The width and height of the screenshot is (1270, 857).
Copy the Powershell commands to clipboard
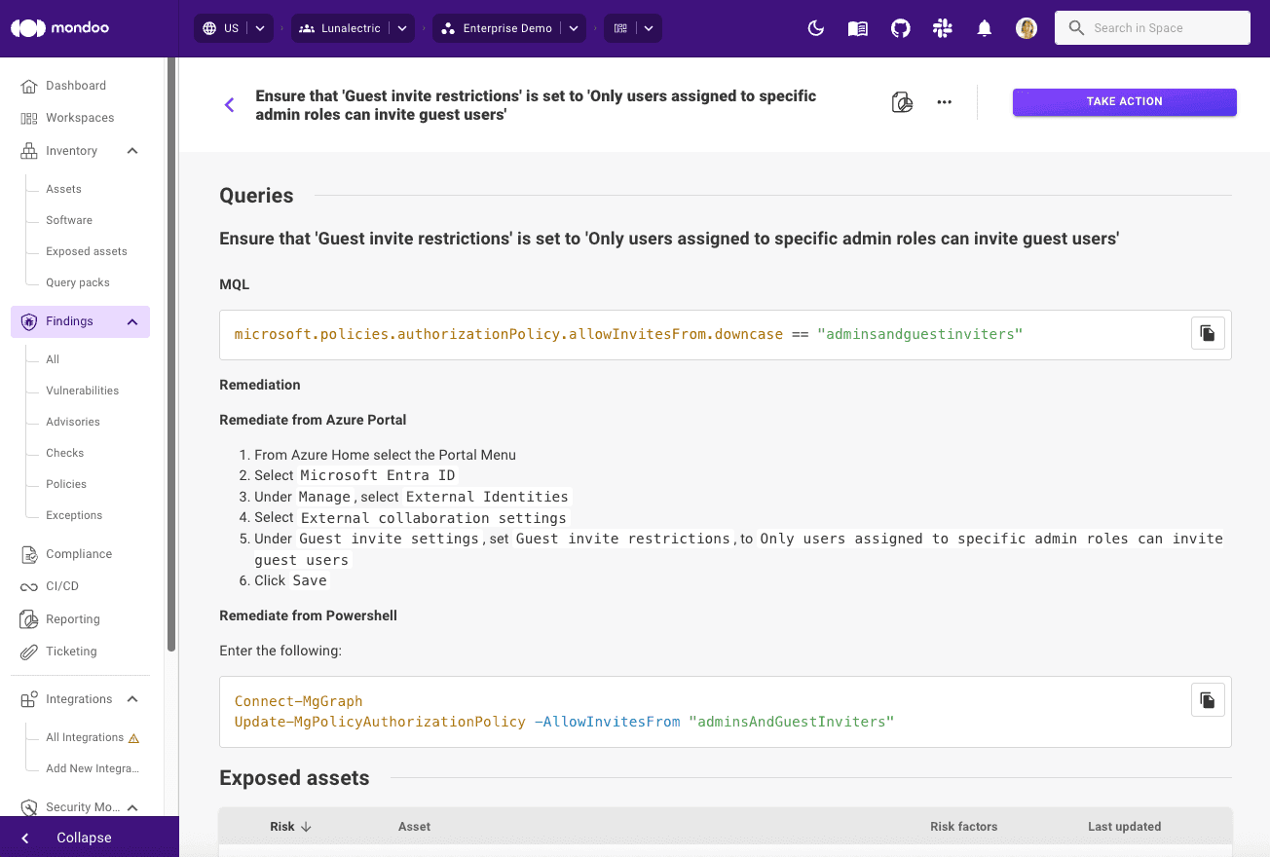(1208, 700)
